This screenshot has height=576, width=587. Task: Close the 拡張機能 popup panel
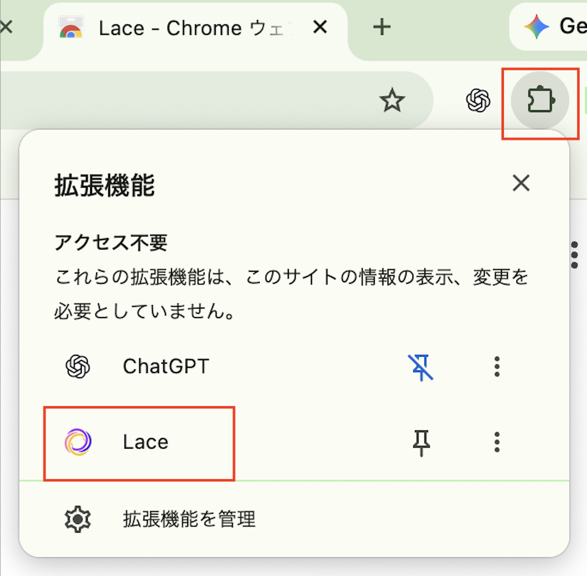pyautogui.click(x=521, y=183)
